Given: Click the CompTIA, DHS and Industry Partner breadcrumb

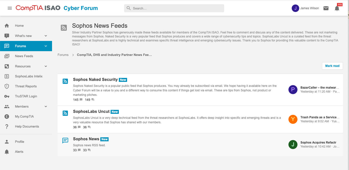Looking at the screenshot, I should [x=114, y=55].
